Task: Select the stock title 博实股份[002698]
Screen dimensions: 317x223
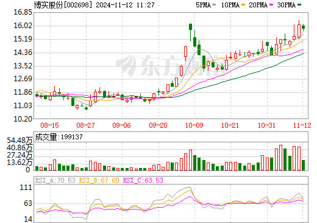Action: click(x=63, y=5)
